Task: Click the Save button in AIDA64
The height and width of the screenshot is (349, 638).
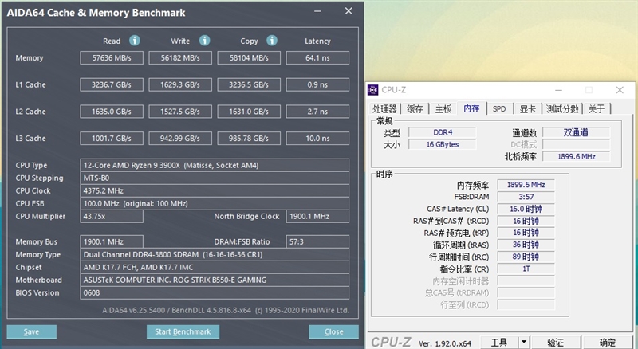Action: (x=31, y=332)
